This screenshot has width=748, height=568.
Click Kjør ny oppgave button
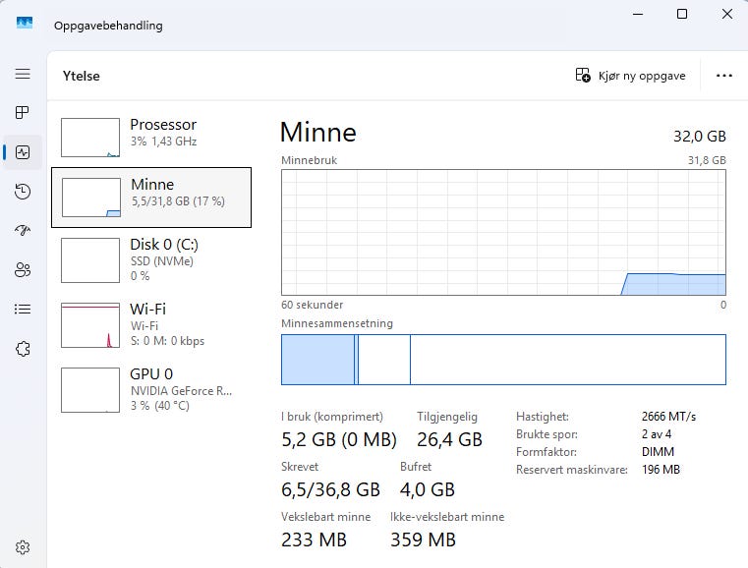[x=631, y=76]
